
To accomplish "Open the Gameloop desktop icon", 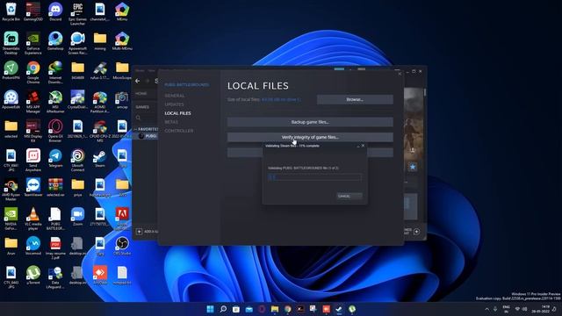I will click(55, 41).
